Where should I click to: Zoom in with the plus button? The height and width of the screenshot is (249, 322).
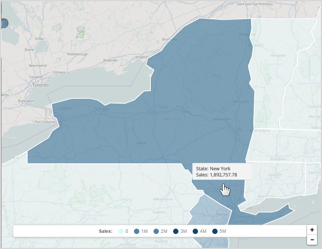pos(312,230)
